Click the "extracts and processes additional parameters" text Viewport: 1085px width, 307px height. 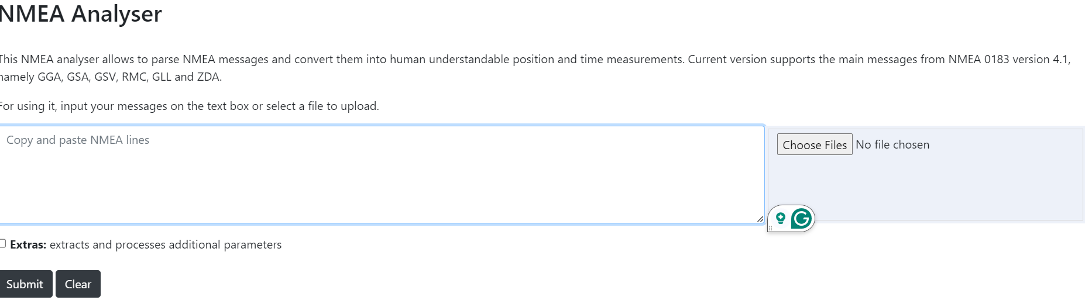166,245
